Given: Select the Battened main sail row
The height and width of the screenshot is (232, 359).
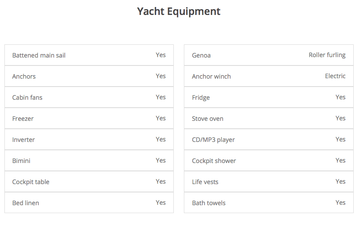Looking at the screenshot, I should tap(89, 55).
